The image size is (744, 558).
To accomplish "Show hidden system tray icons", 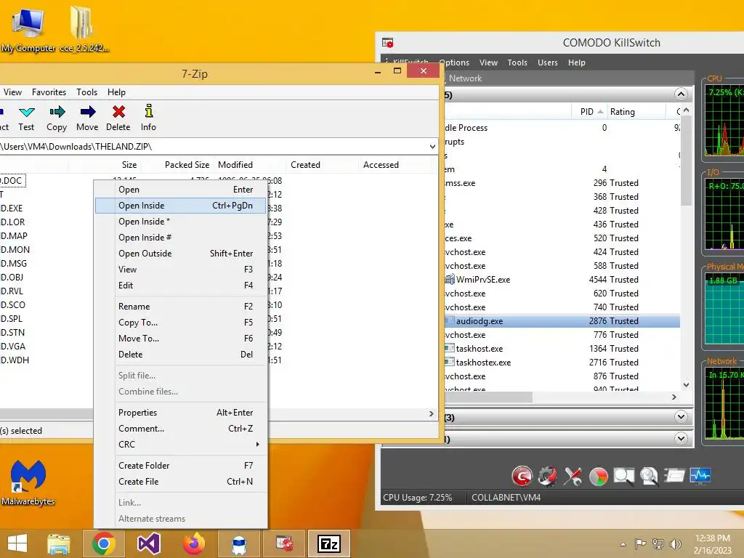I will point(623,544).
